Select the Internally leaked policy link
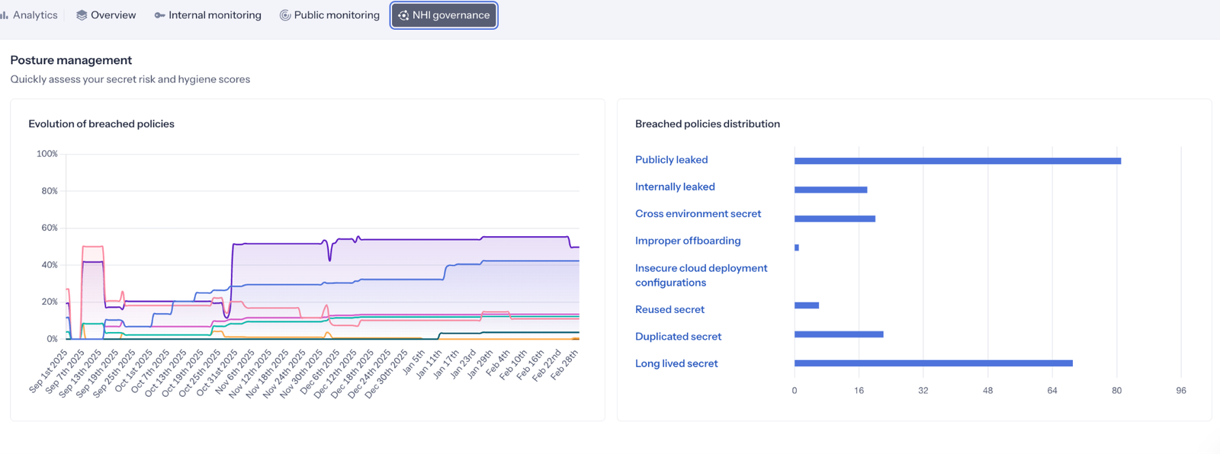Screen dimensions: 1220x454 675,187
